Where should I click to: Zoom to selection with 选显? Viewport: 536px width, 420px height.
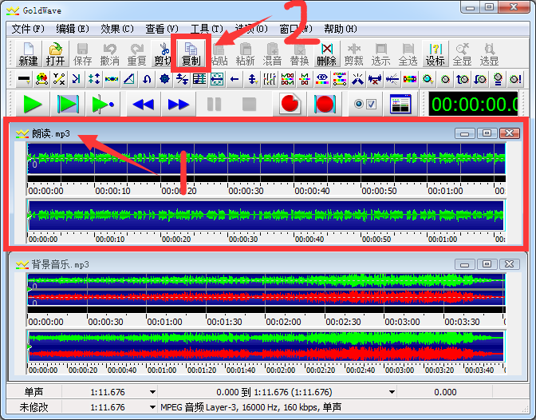tap(489, 53)
